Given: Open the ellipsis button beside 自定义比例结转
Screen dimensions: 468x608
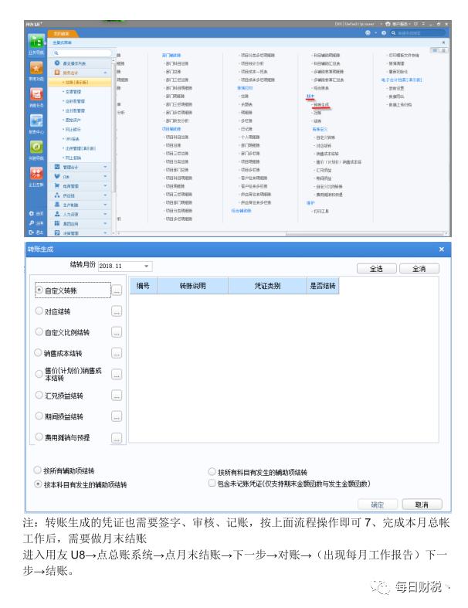Looking at the screenshot, I should click(x=117, y=332).
